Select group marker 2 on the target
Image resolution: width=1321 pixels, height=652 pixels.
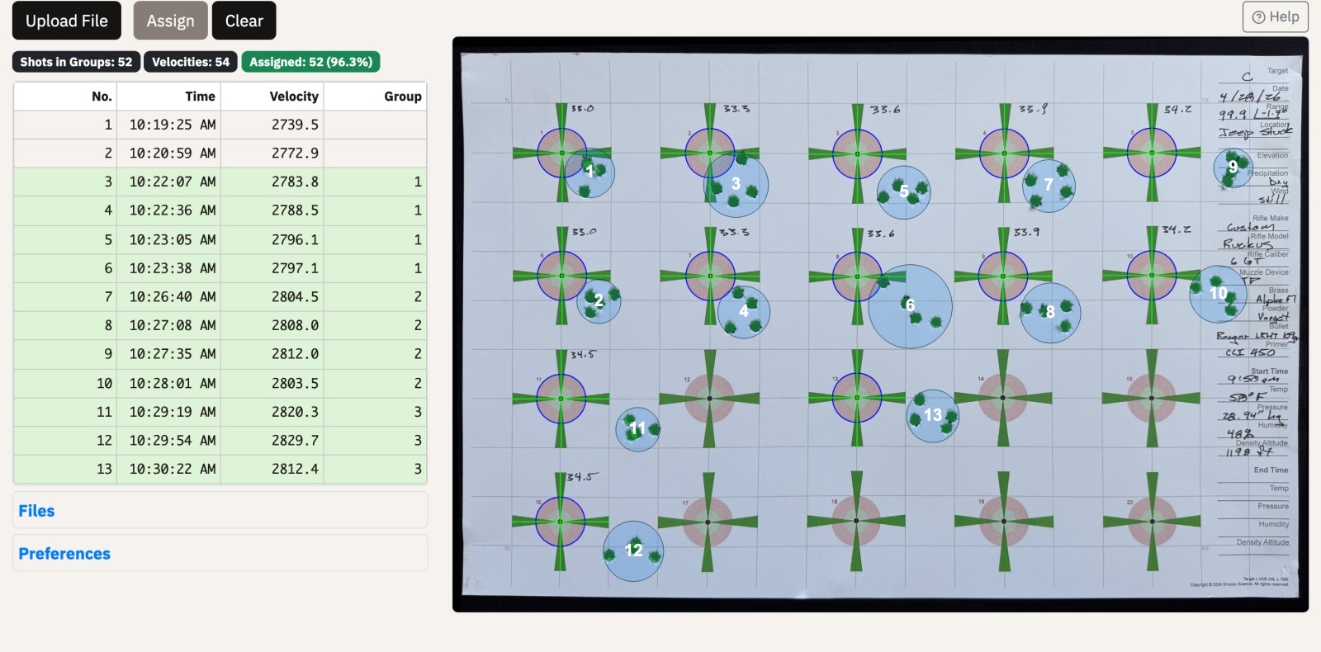[x=599, y=301]
